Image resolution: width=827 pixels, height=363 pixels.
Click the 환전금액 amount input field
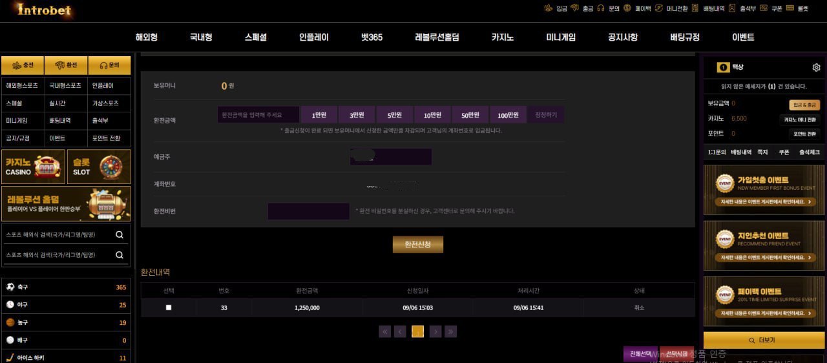click(258, 115)
